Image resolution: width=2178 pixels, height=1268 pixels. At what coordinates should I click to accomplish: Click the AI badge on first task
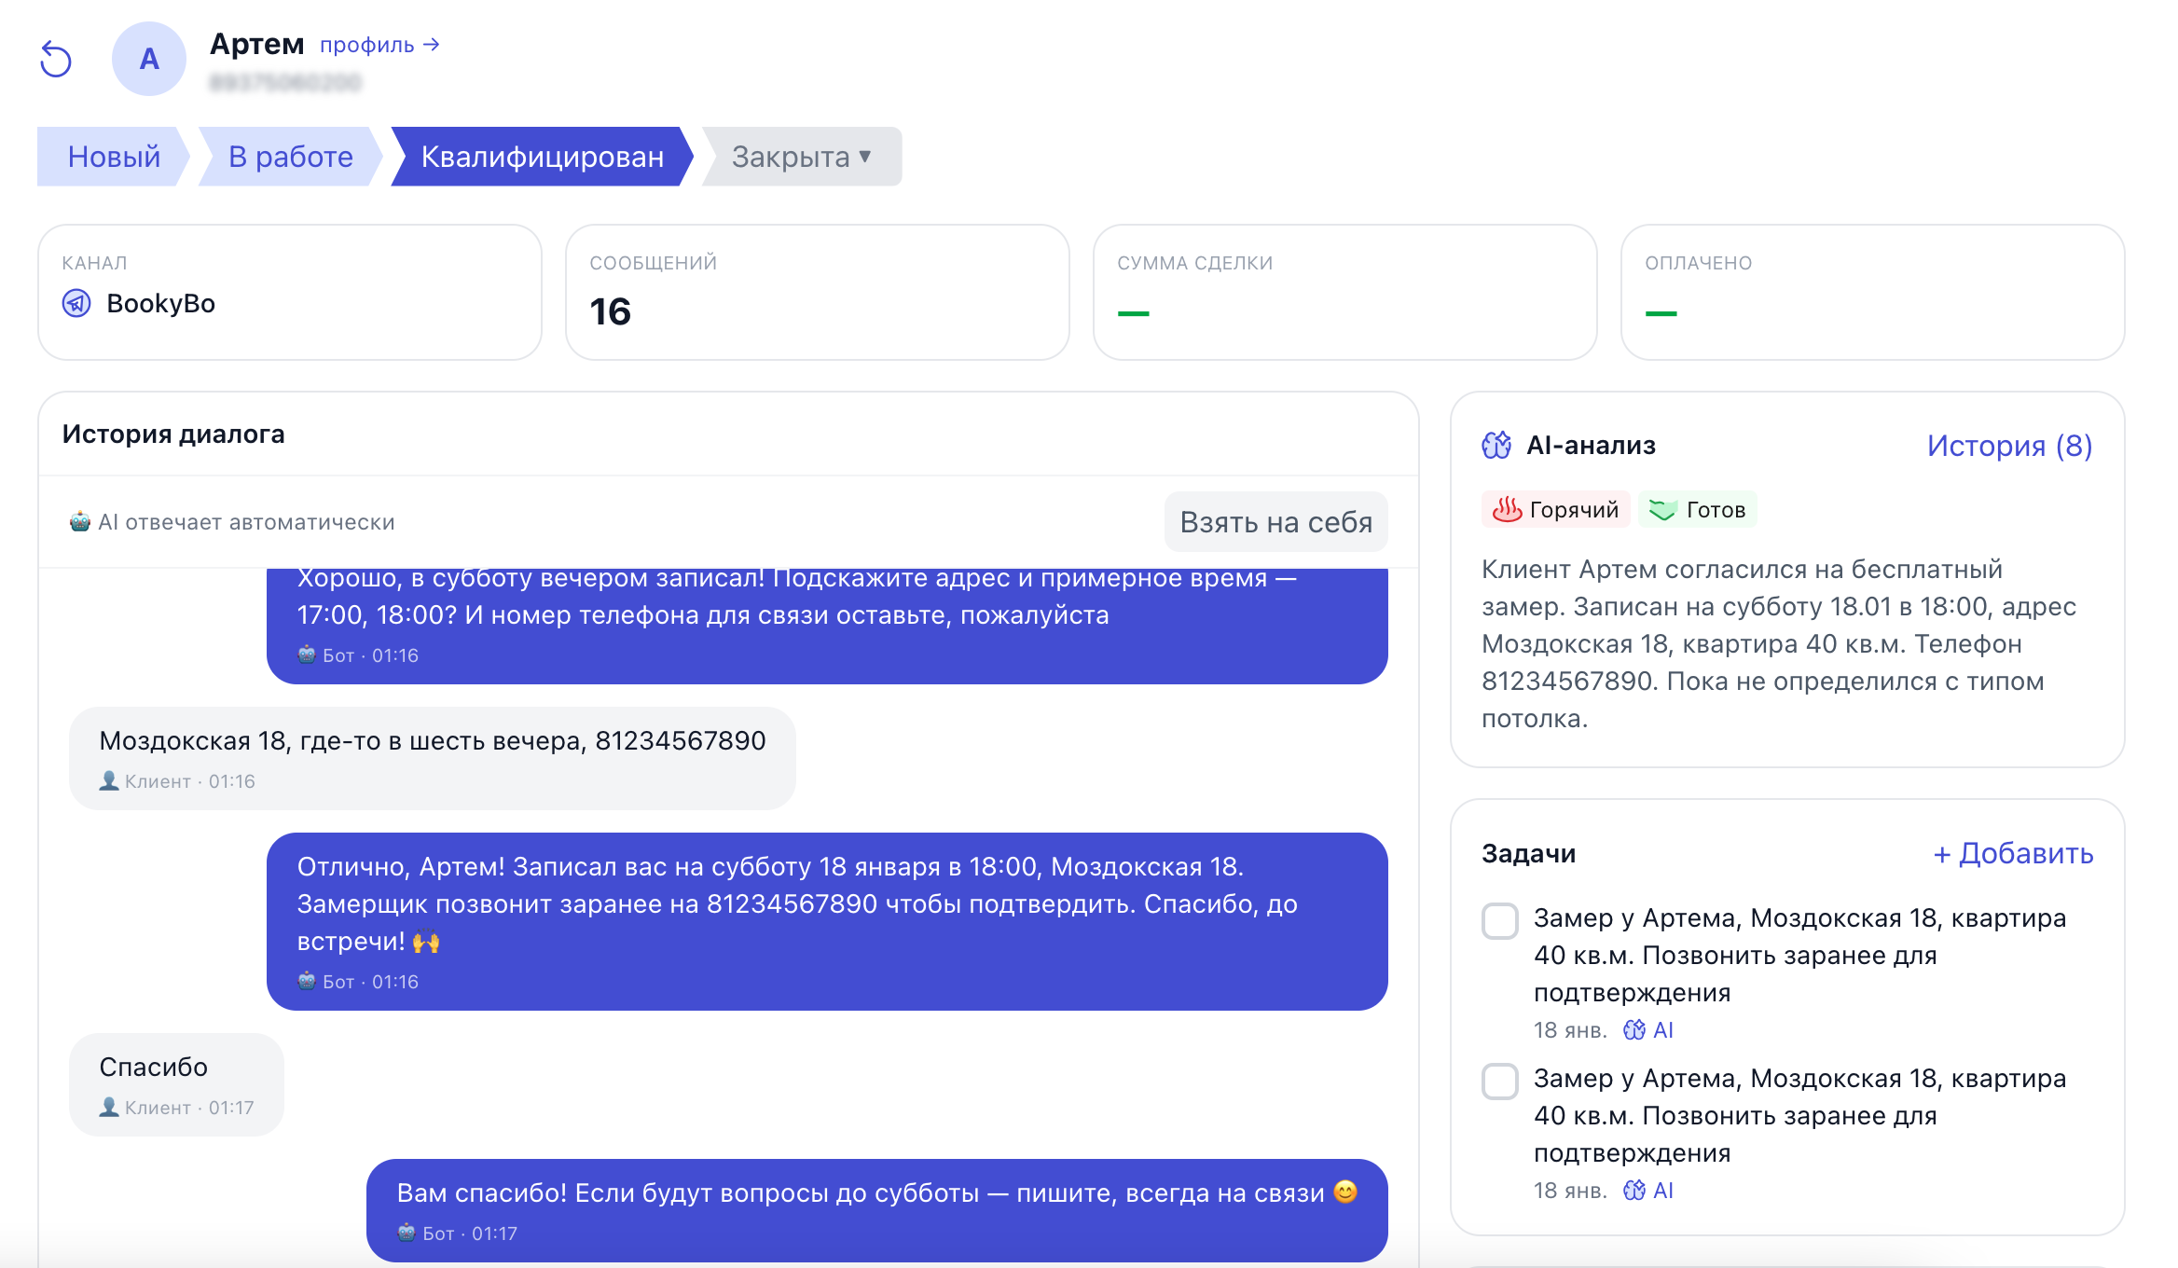coord(1648,1030)
